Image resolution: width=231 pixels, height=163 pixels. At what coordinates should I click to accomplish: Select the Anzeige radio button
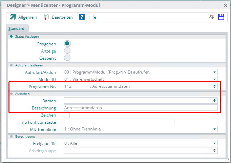[67, 51]
